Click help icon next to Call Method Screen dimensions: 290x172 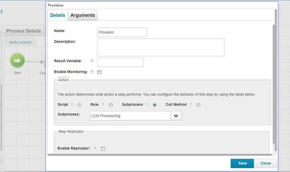point(191,104)
